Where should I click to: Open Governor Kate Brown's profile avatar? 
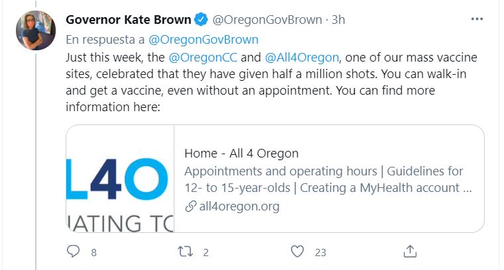click(36, 30)
